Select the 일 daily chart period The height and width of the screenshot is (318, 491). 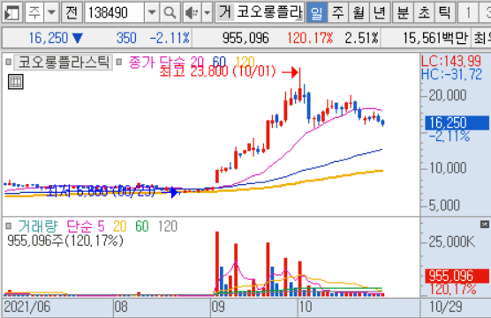316,12
